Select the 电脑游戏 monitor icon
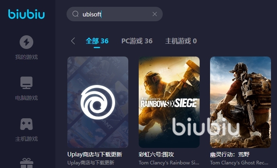Image resolution: width=277 pixels, height=168 pixels. (x=26, y=83)
